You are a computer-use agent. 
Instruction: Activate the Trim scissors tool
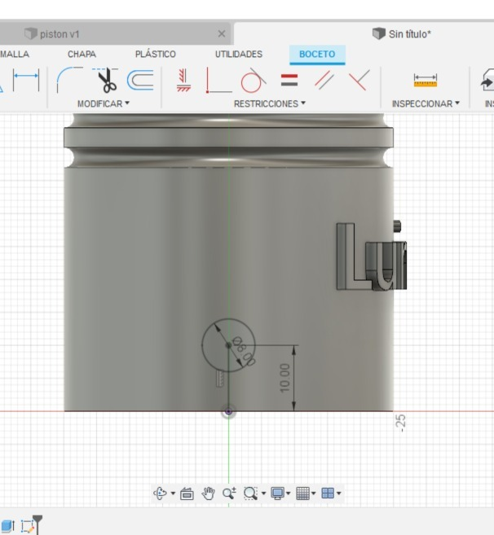106,80
